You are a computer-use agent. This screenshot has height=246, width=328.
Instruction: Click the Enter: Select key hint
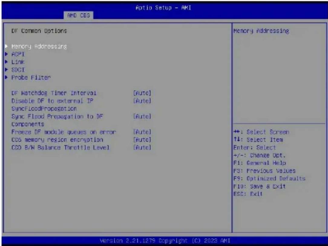point(254,148)
